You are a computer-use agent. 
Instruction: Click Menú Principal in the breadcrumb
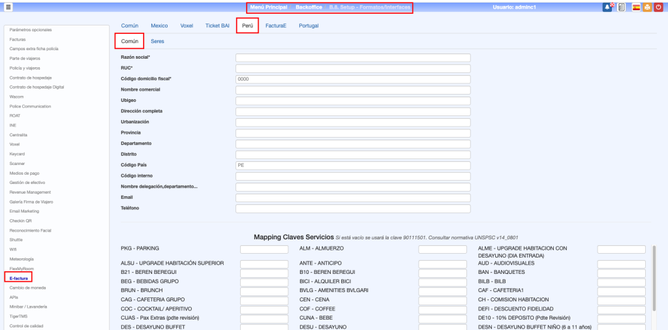[268, 7]
